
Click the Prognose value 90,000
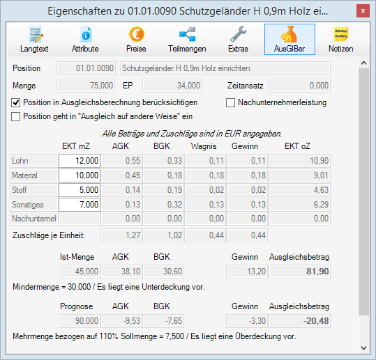(x=80, y=321)
